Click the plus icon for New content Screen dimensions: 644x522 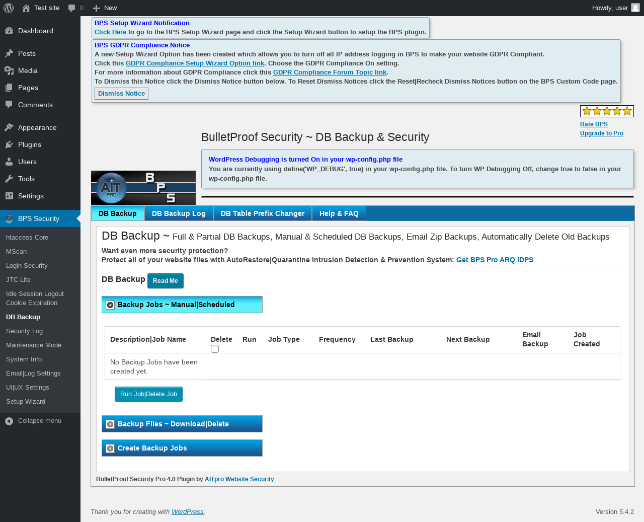[96, 8]
